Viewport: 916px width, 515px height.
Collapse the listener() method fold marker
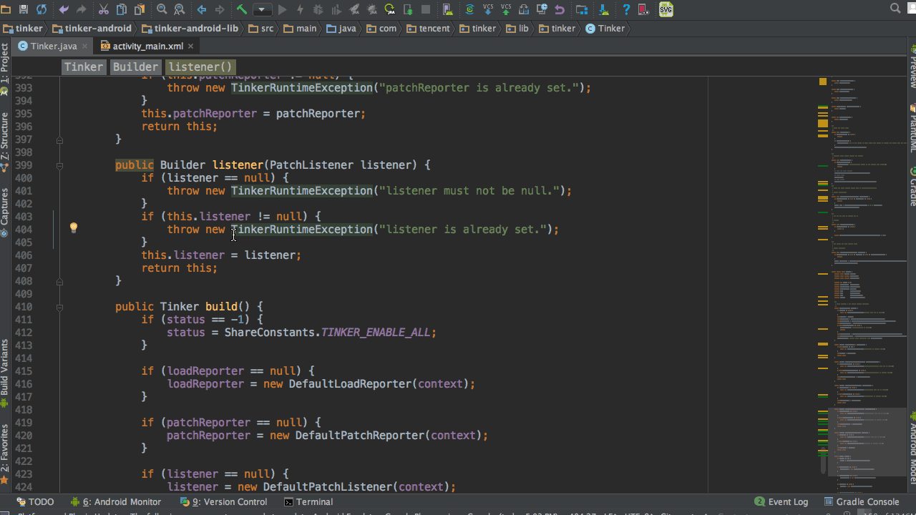click(59, 165)
